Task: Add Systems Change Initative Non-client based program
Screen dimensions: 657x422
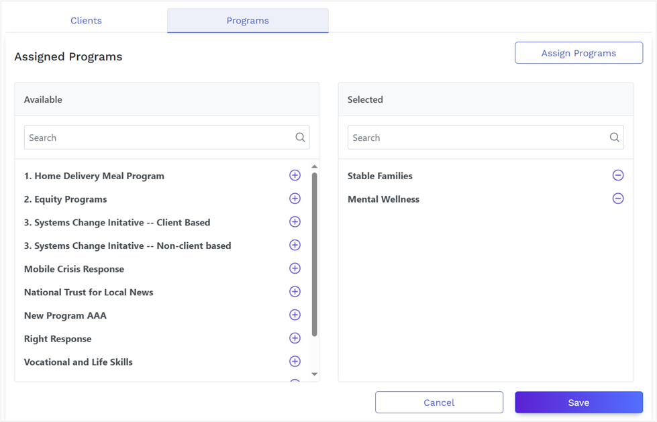Action: (x=295, y=246)
